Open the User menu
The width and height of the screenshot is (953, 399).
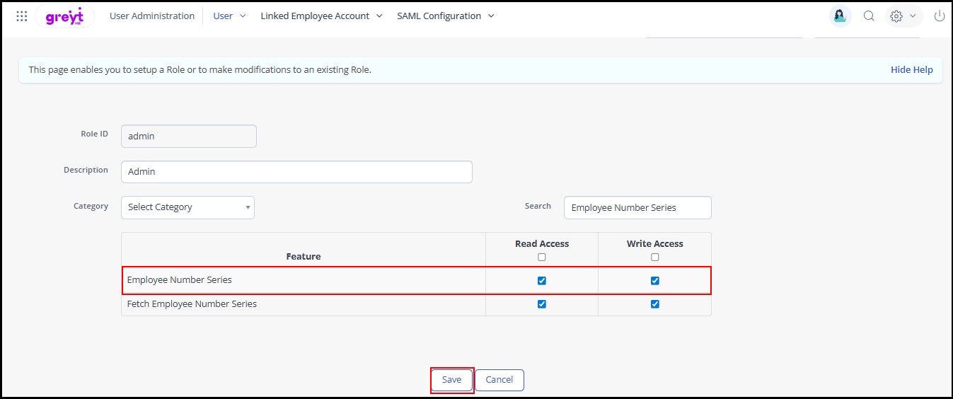229,16
